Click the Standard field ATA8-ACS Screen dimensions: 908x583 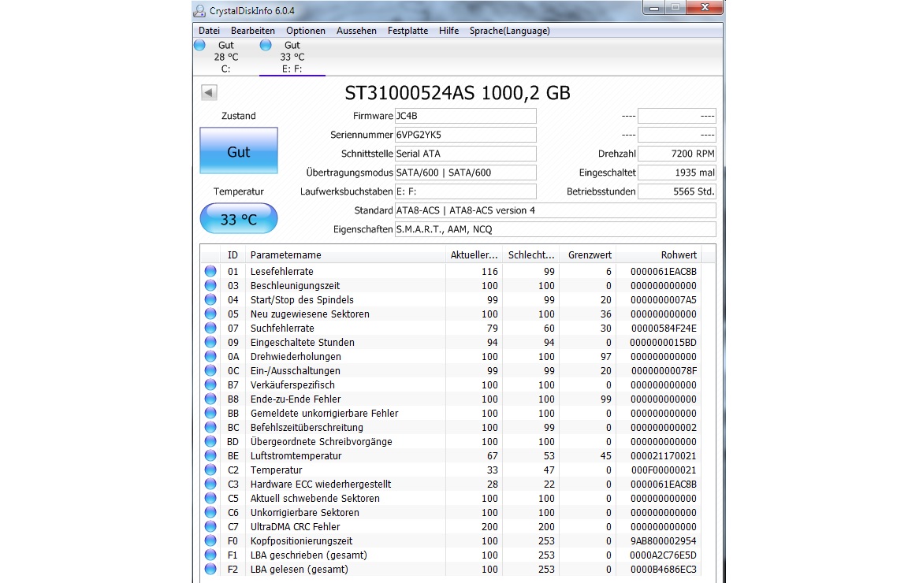(x=555, y=210)
